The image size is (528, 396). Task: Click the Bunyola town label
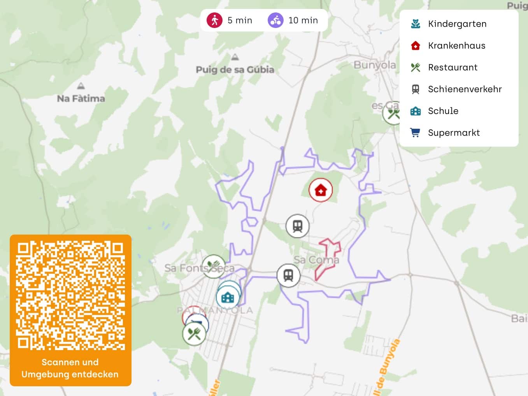pyautogui.click(x=375, y=65)
